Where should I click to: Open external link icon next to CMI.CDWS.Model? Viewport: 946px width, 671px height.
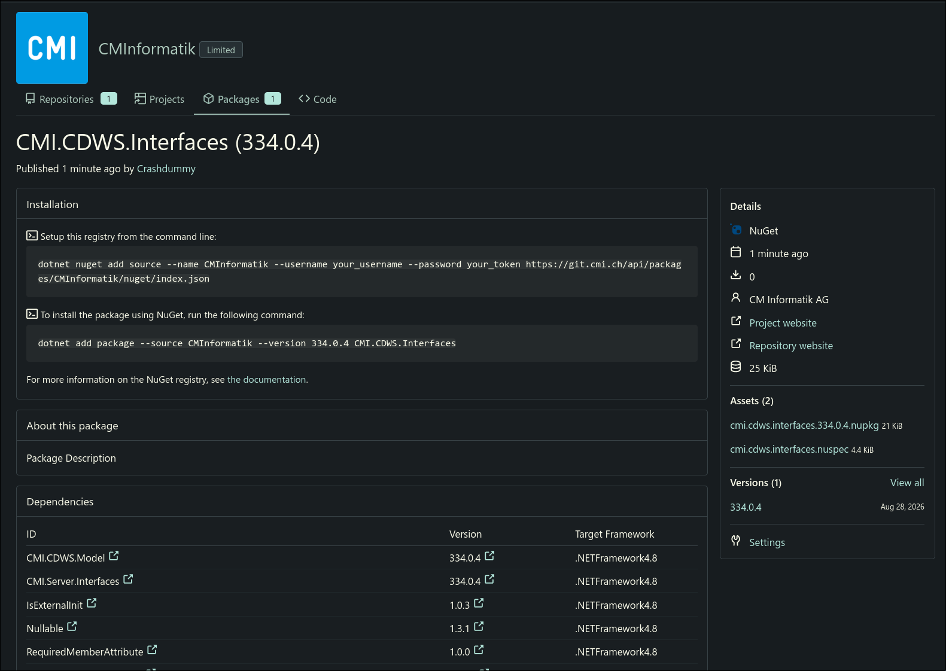[114, 556]
